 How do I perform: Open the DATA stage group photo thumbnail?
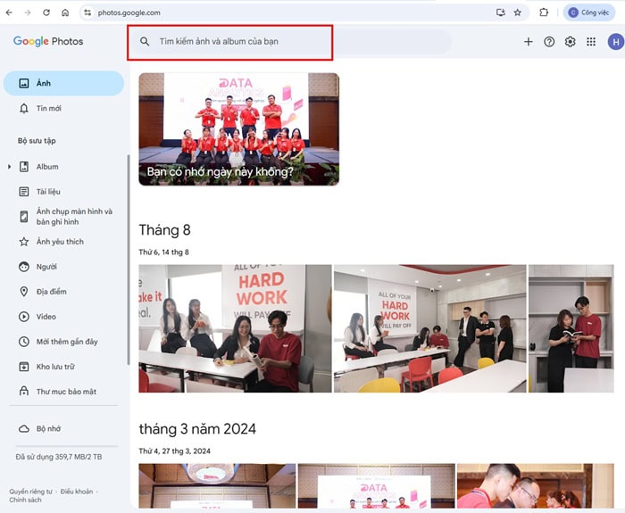pos(376,486)
